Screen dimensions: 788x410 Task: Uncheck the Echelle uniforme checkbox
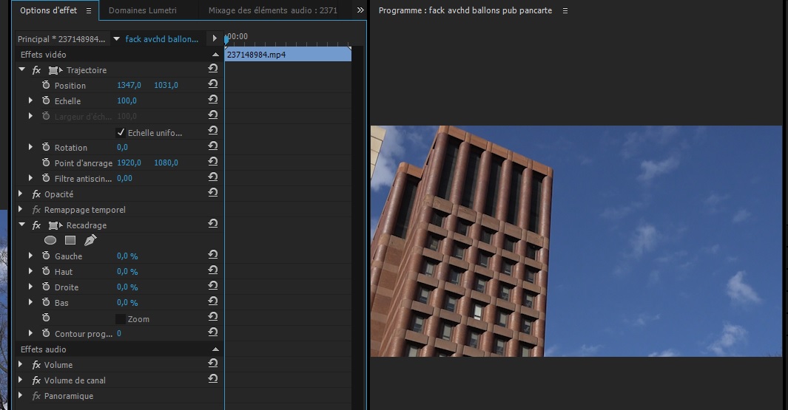pyautogui.click(x=121, y=132)
